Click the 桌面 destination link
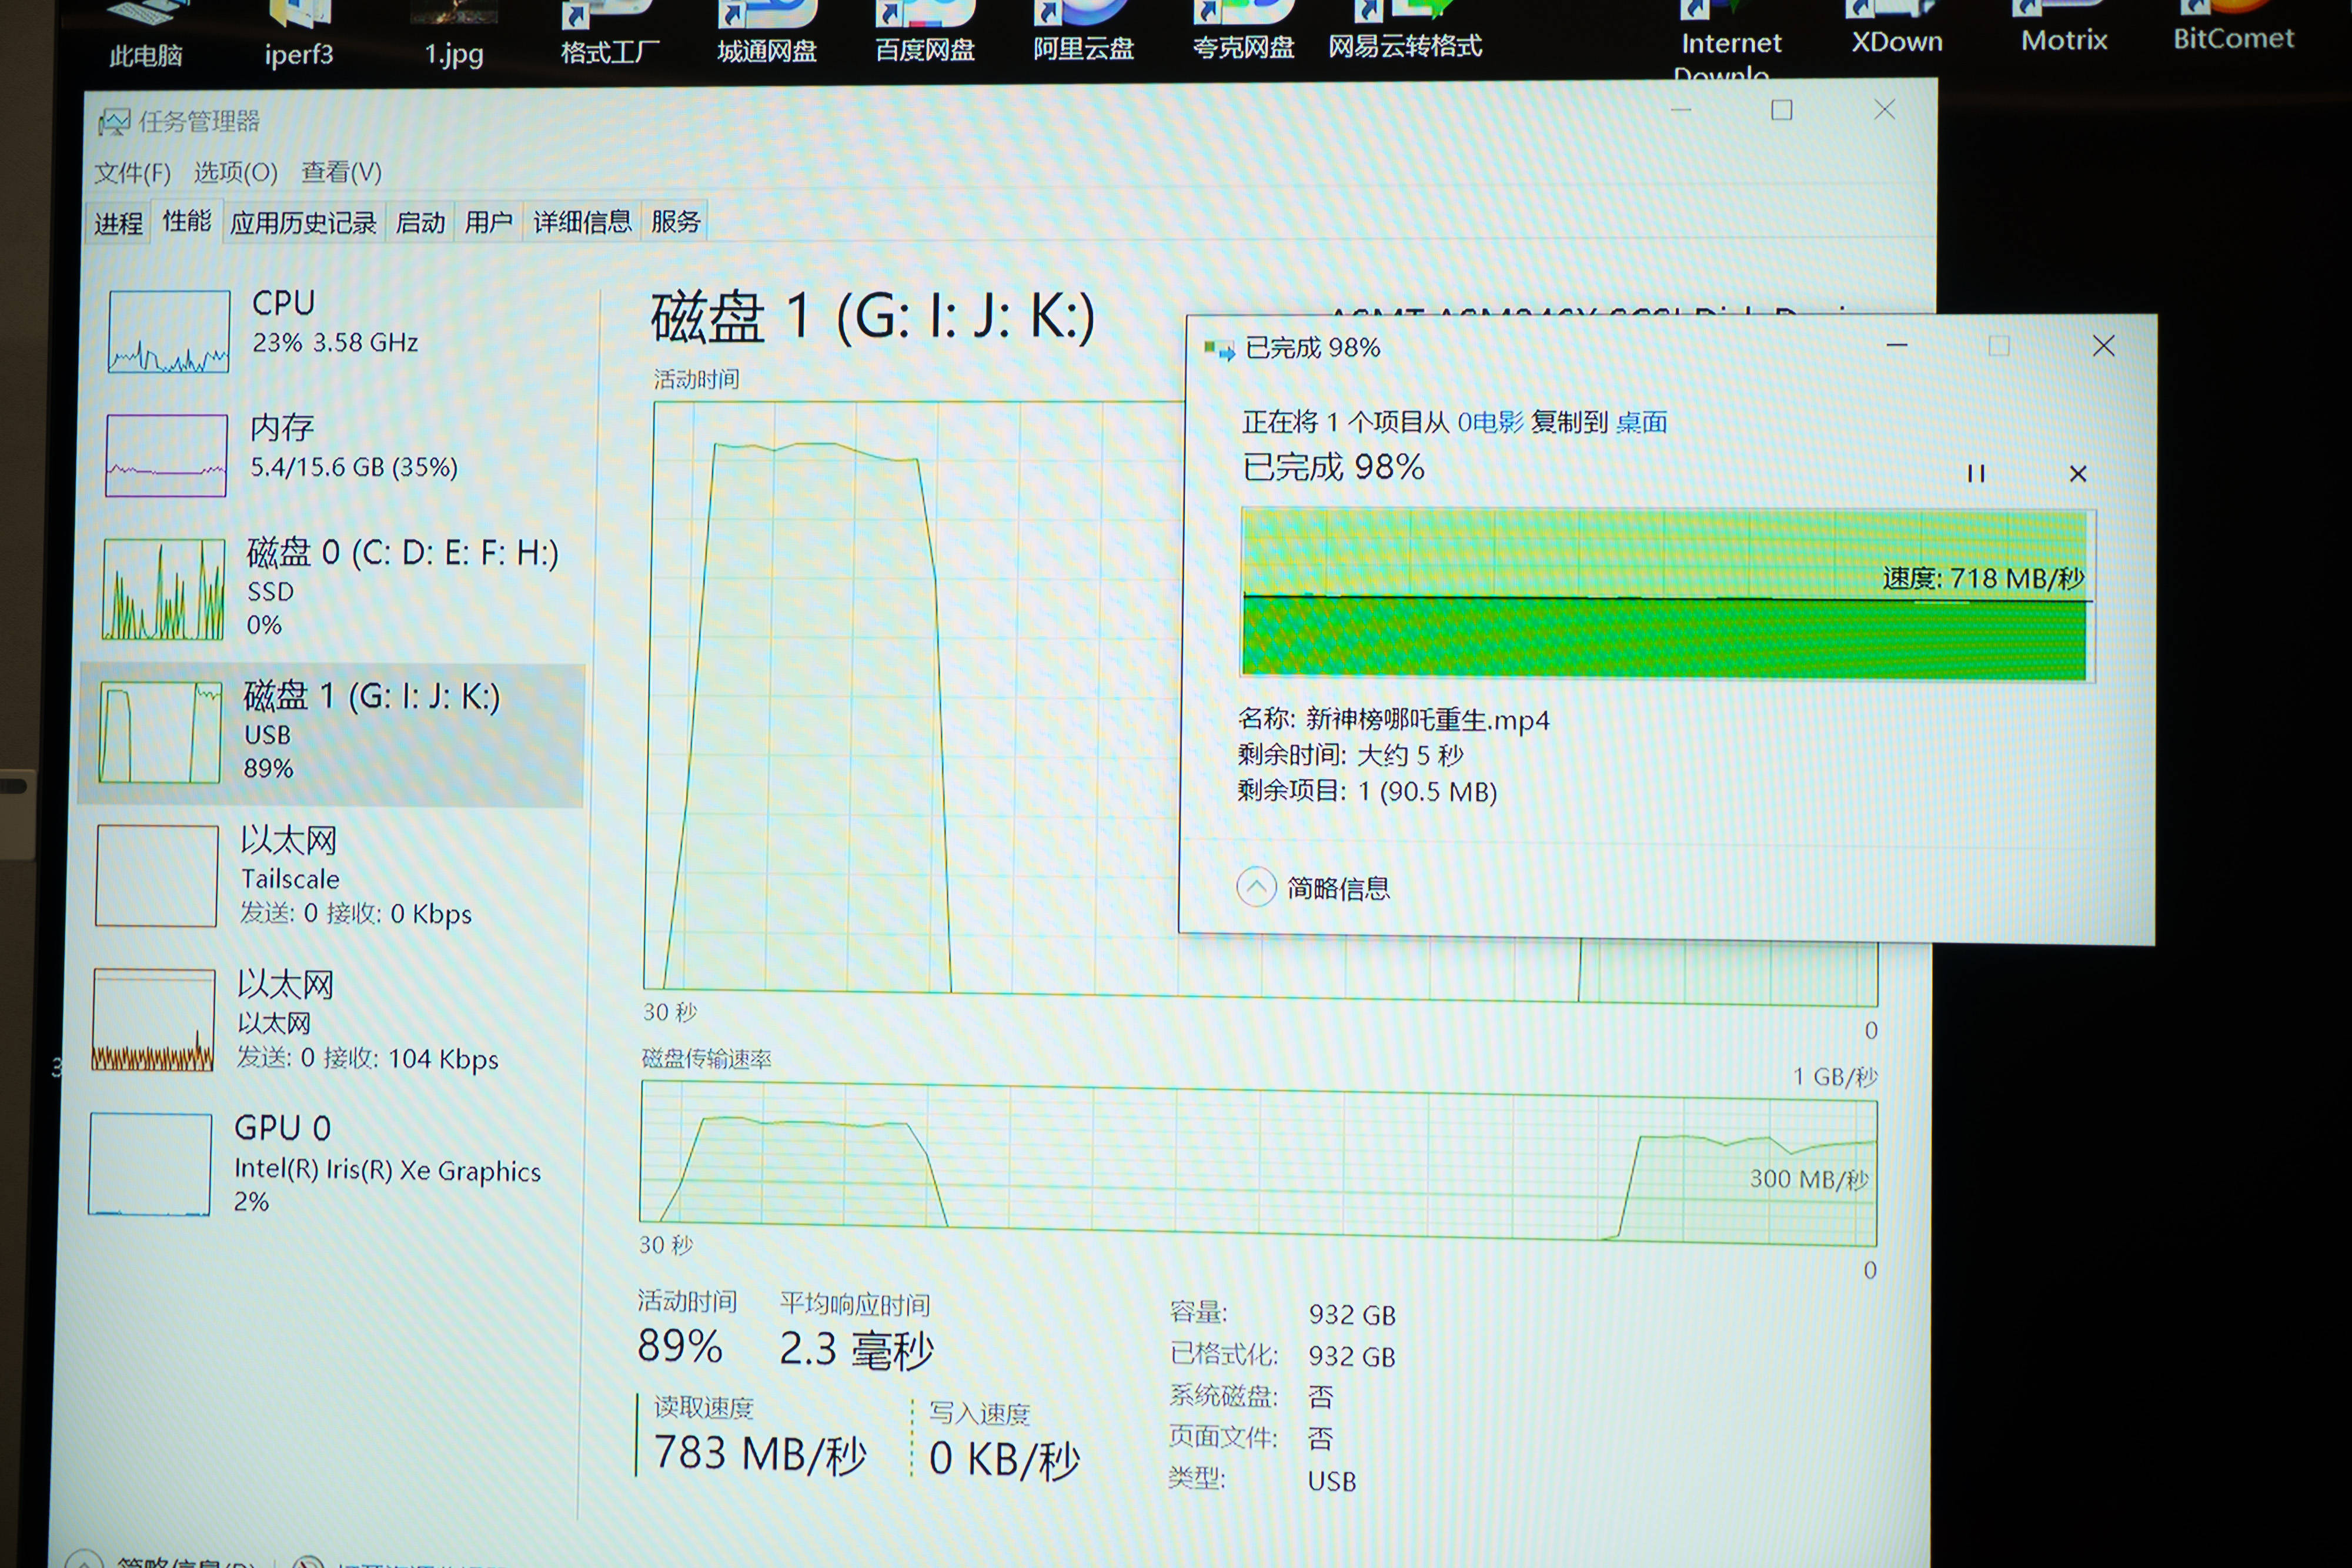This screenshot has height=1568, width=2352. pyautogui.click(x=1641, y=422)
